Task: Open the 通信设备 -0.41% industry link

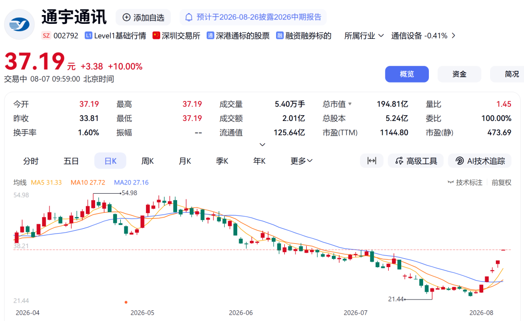Action: click(x=419, y=36)
